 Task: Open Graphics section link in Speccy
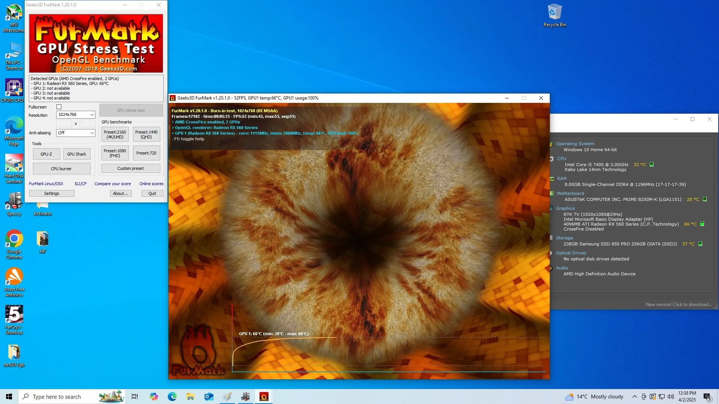[x=565, y=208]
